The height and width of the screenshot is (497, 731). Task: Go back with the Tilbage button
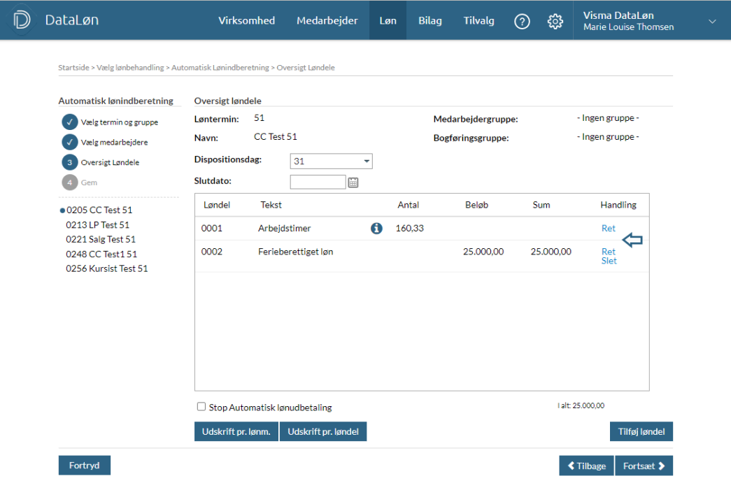586,466
